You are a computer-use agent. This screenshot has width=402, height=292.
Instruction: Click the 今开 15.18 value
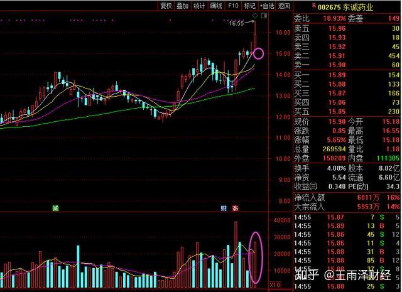point(391,122)
